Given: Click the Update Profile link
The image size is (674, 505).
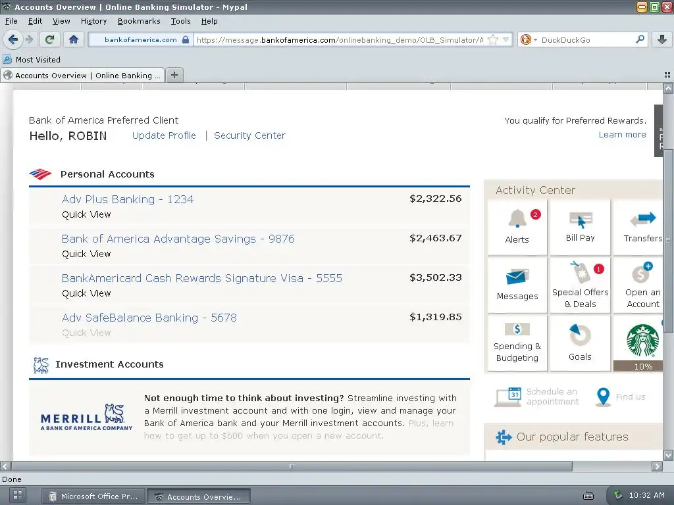Looking at the screenshot, I should (164, 135).
